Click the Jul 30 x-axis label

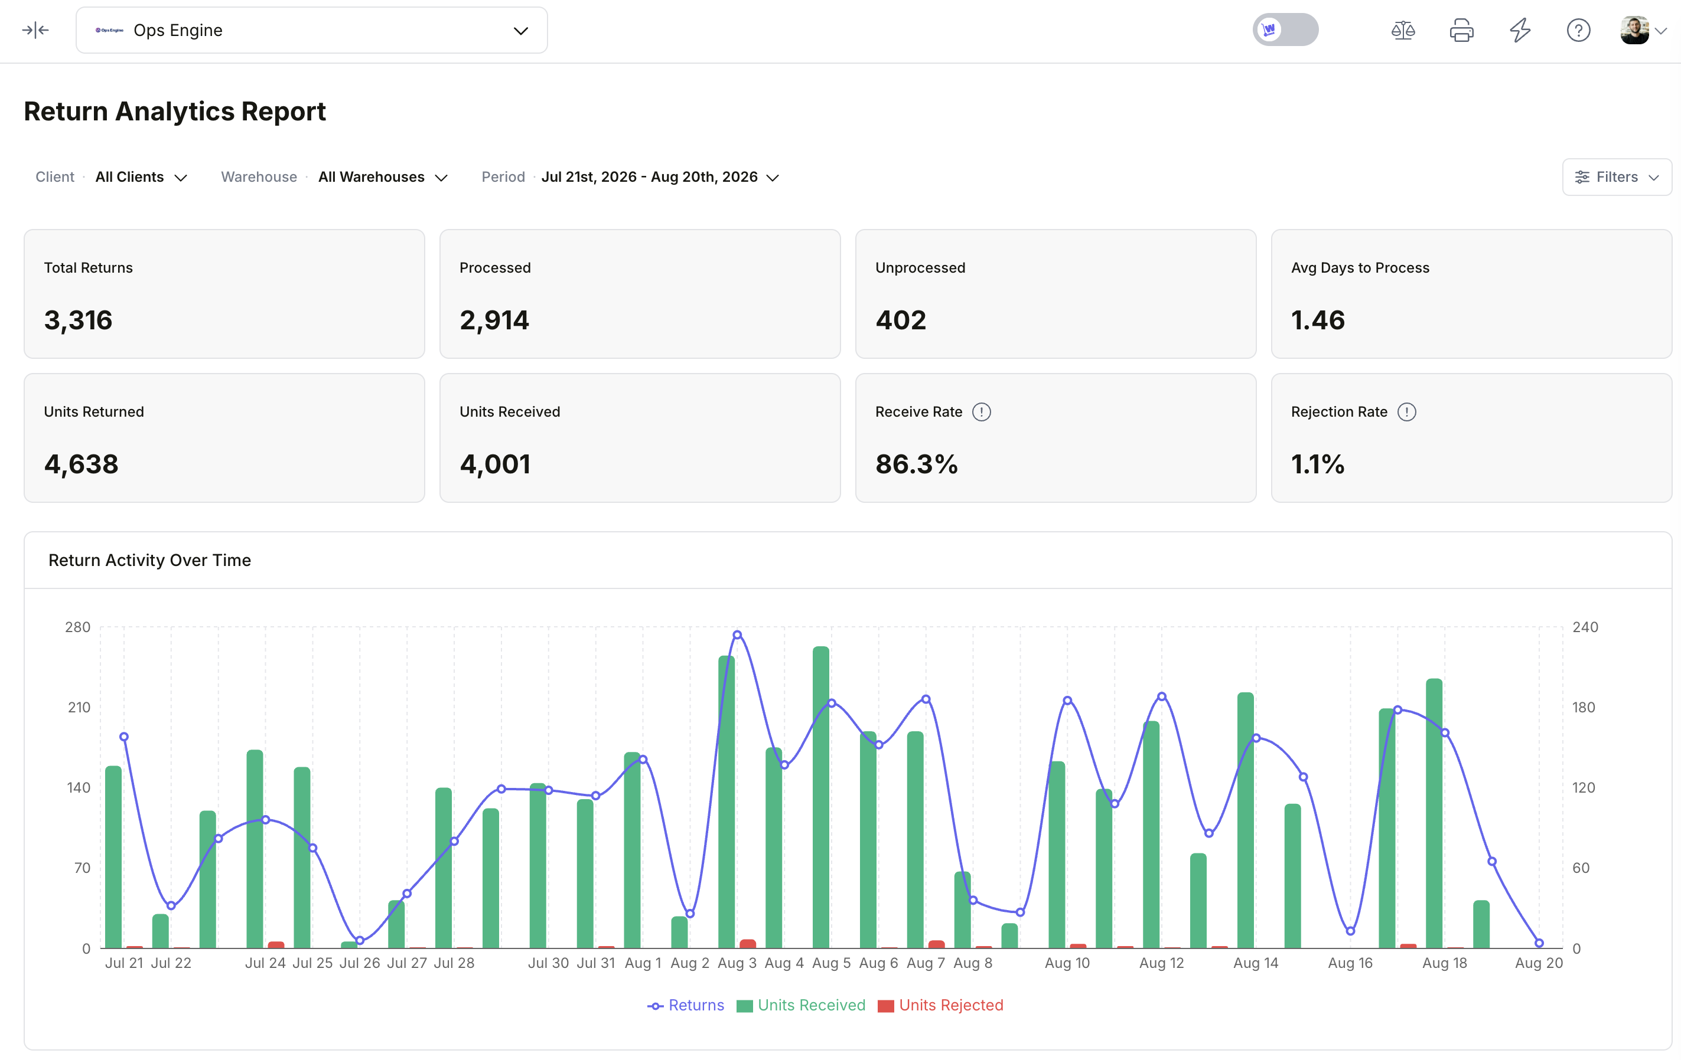pyautogui.click(x=548, y=963)
